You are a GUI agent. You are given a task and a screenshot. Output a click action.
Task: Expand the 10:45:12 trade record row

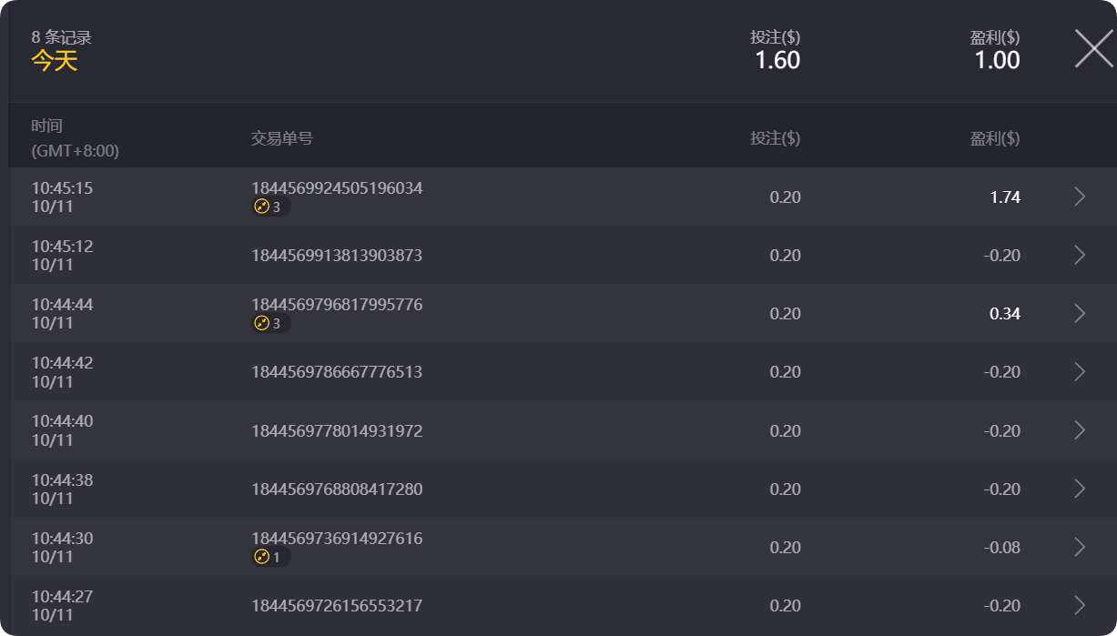coord(1080,255)
